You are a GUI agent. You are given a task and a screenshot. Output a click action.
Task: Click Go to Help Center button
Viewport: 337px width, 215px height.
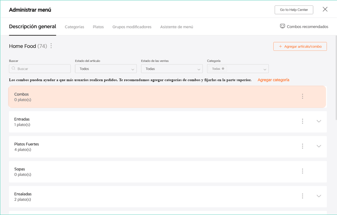pos(294,10)
